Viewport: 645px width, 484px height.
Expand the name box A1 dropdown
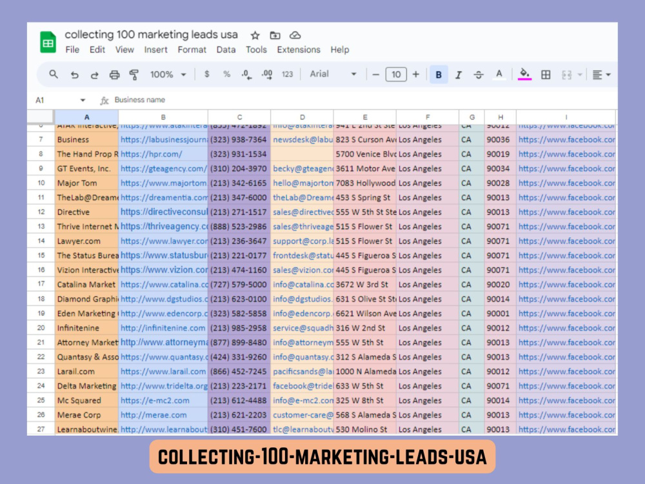[83, 100]
